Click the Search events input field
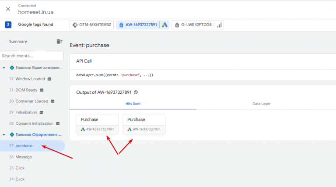Image resolution: width=336 pixels, height=187 pixels. click(32, 56)
